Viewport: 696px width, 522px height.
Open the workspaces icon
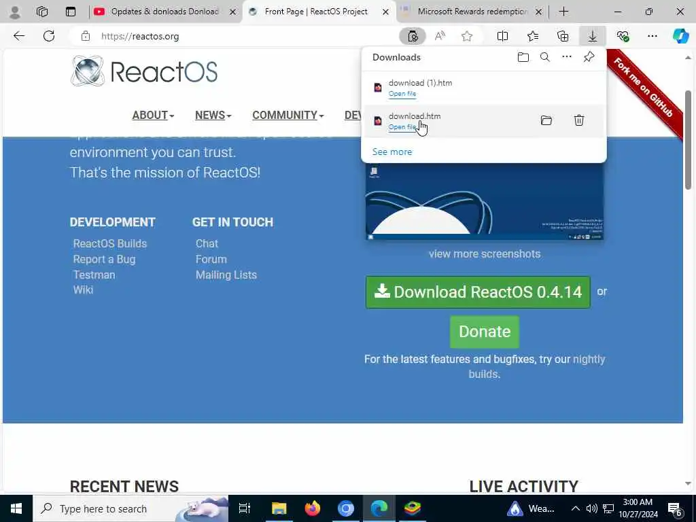click(42, 12)
